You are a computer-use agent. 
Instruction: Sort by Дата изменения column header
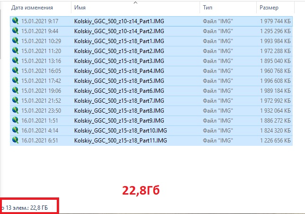32,8
